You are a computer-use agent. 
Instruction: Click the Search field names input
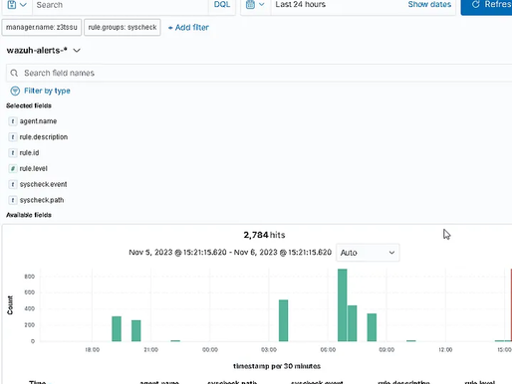point(259,73)
